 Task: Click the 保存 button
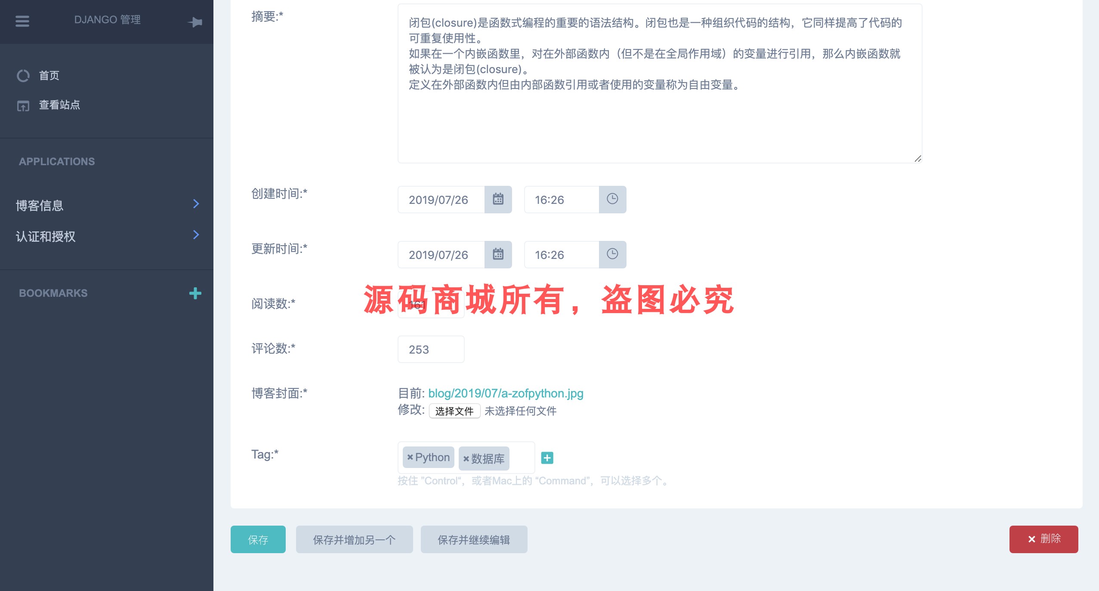tap(258, 539)
